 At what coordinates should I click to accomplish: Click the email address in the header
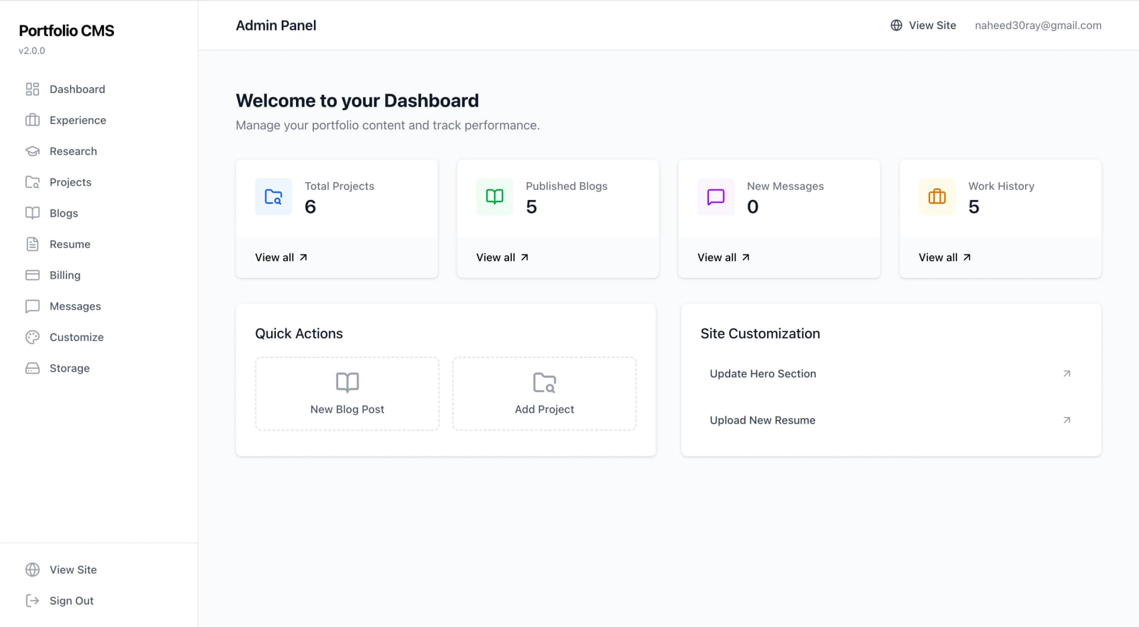point(1038,25)
